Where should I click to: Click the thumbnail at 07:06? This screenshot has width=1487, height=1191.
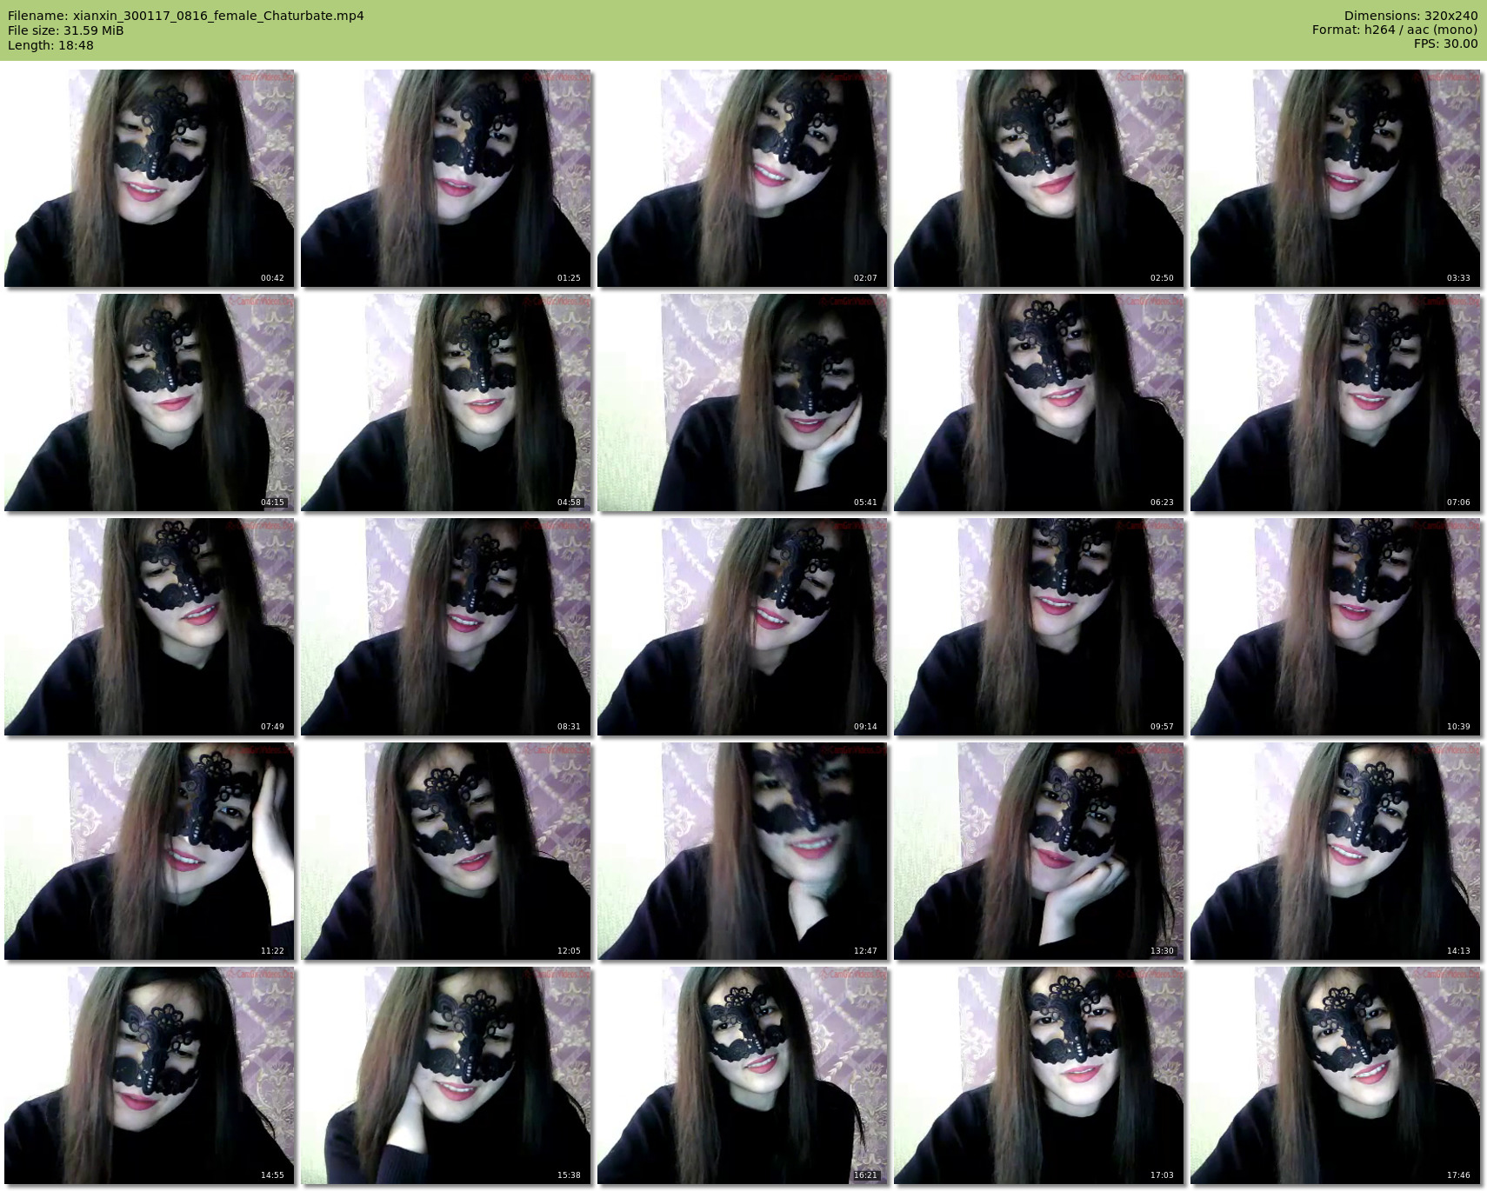click(1336, 403)
